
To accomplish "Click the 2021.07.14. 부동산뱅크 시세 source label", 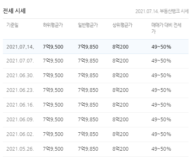I will click(x=162, y=11).
